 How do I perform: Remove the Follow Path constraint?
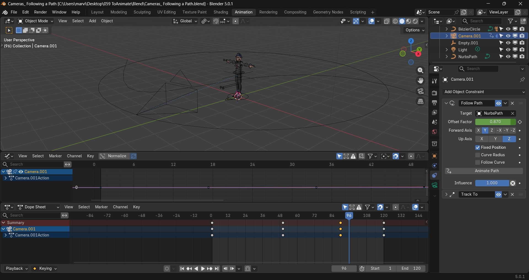tap(512, 103)
